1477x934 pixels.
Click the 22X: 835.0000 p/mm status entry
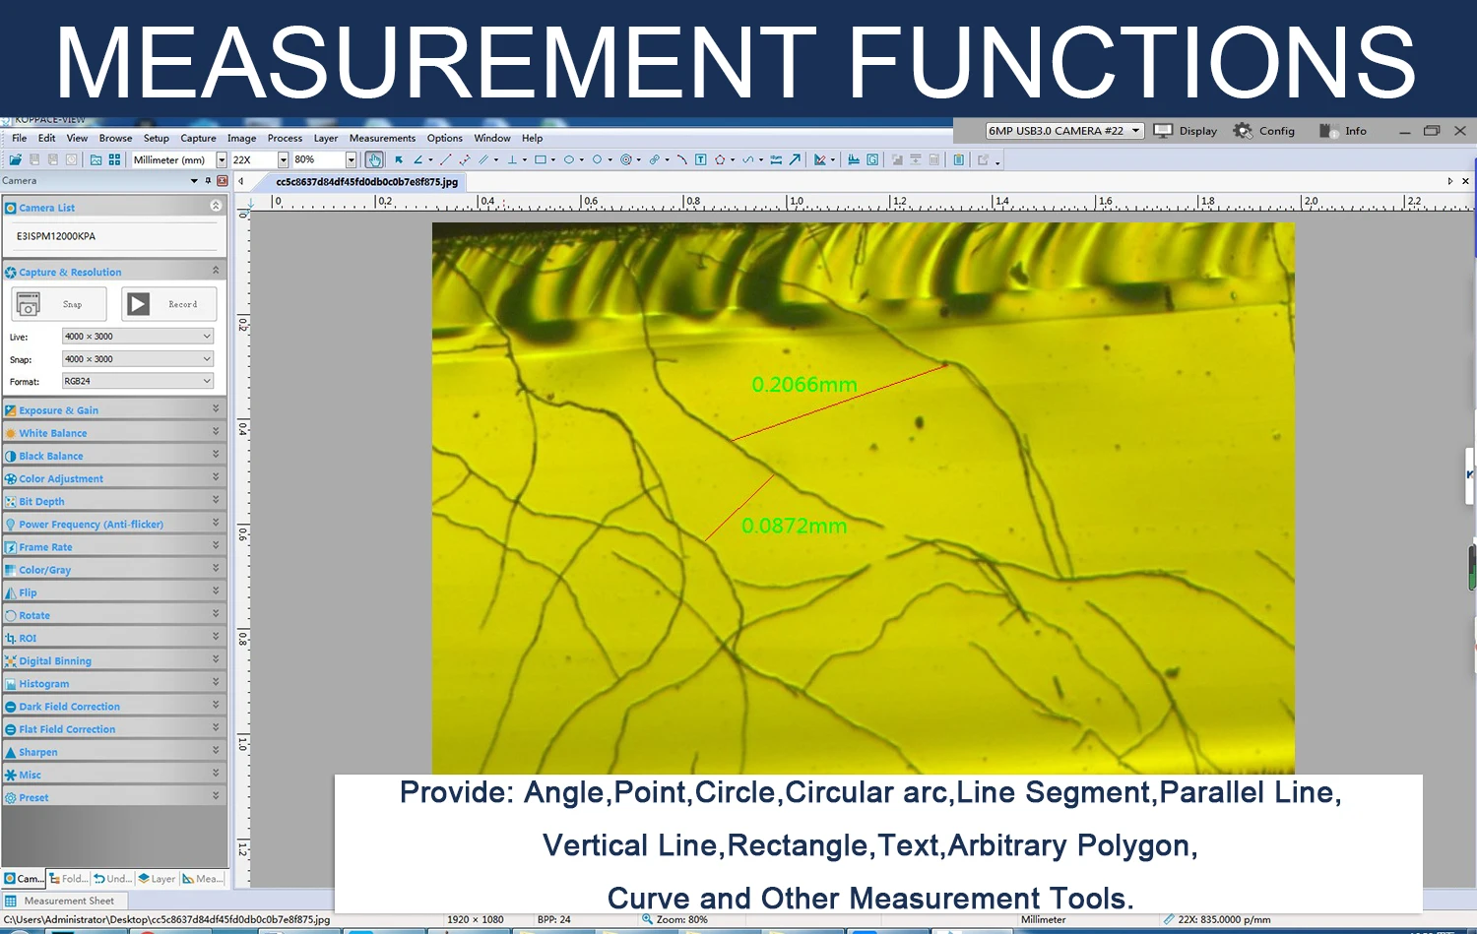click(1217, 919)
